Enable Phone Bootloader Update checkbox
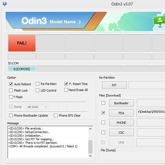Image resolution: width=165 pixels, height=165 pixels. (11, 115)
